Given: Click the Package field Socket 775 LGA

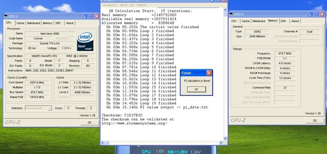Looking at the screenshot, I should coord(50,44).
